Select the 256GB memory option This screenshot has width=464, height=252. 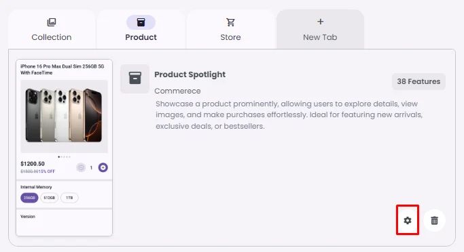click(x=29, y=198)
